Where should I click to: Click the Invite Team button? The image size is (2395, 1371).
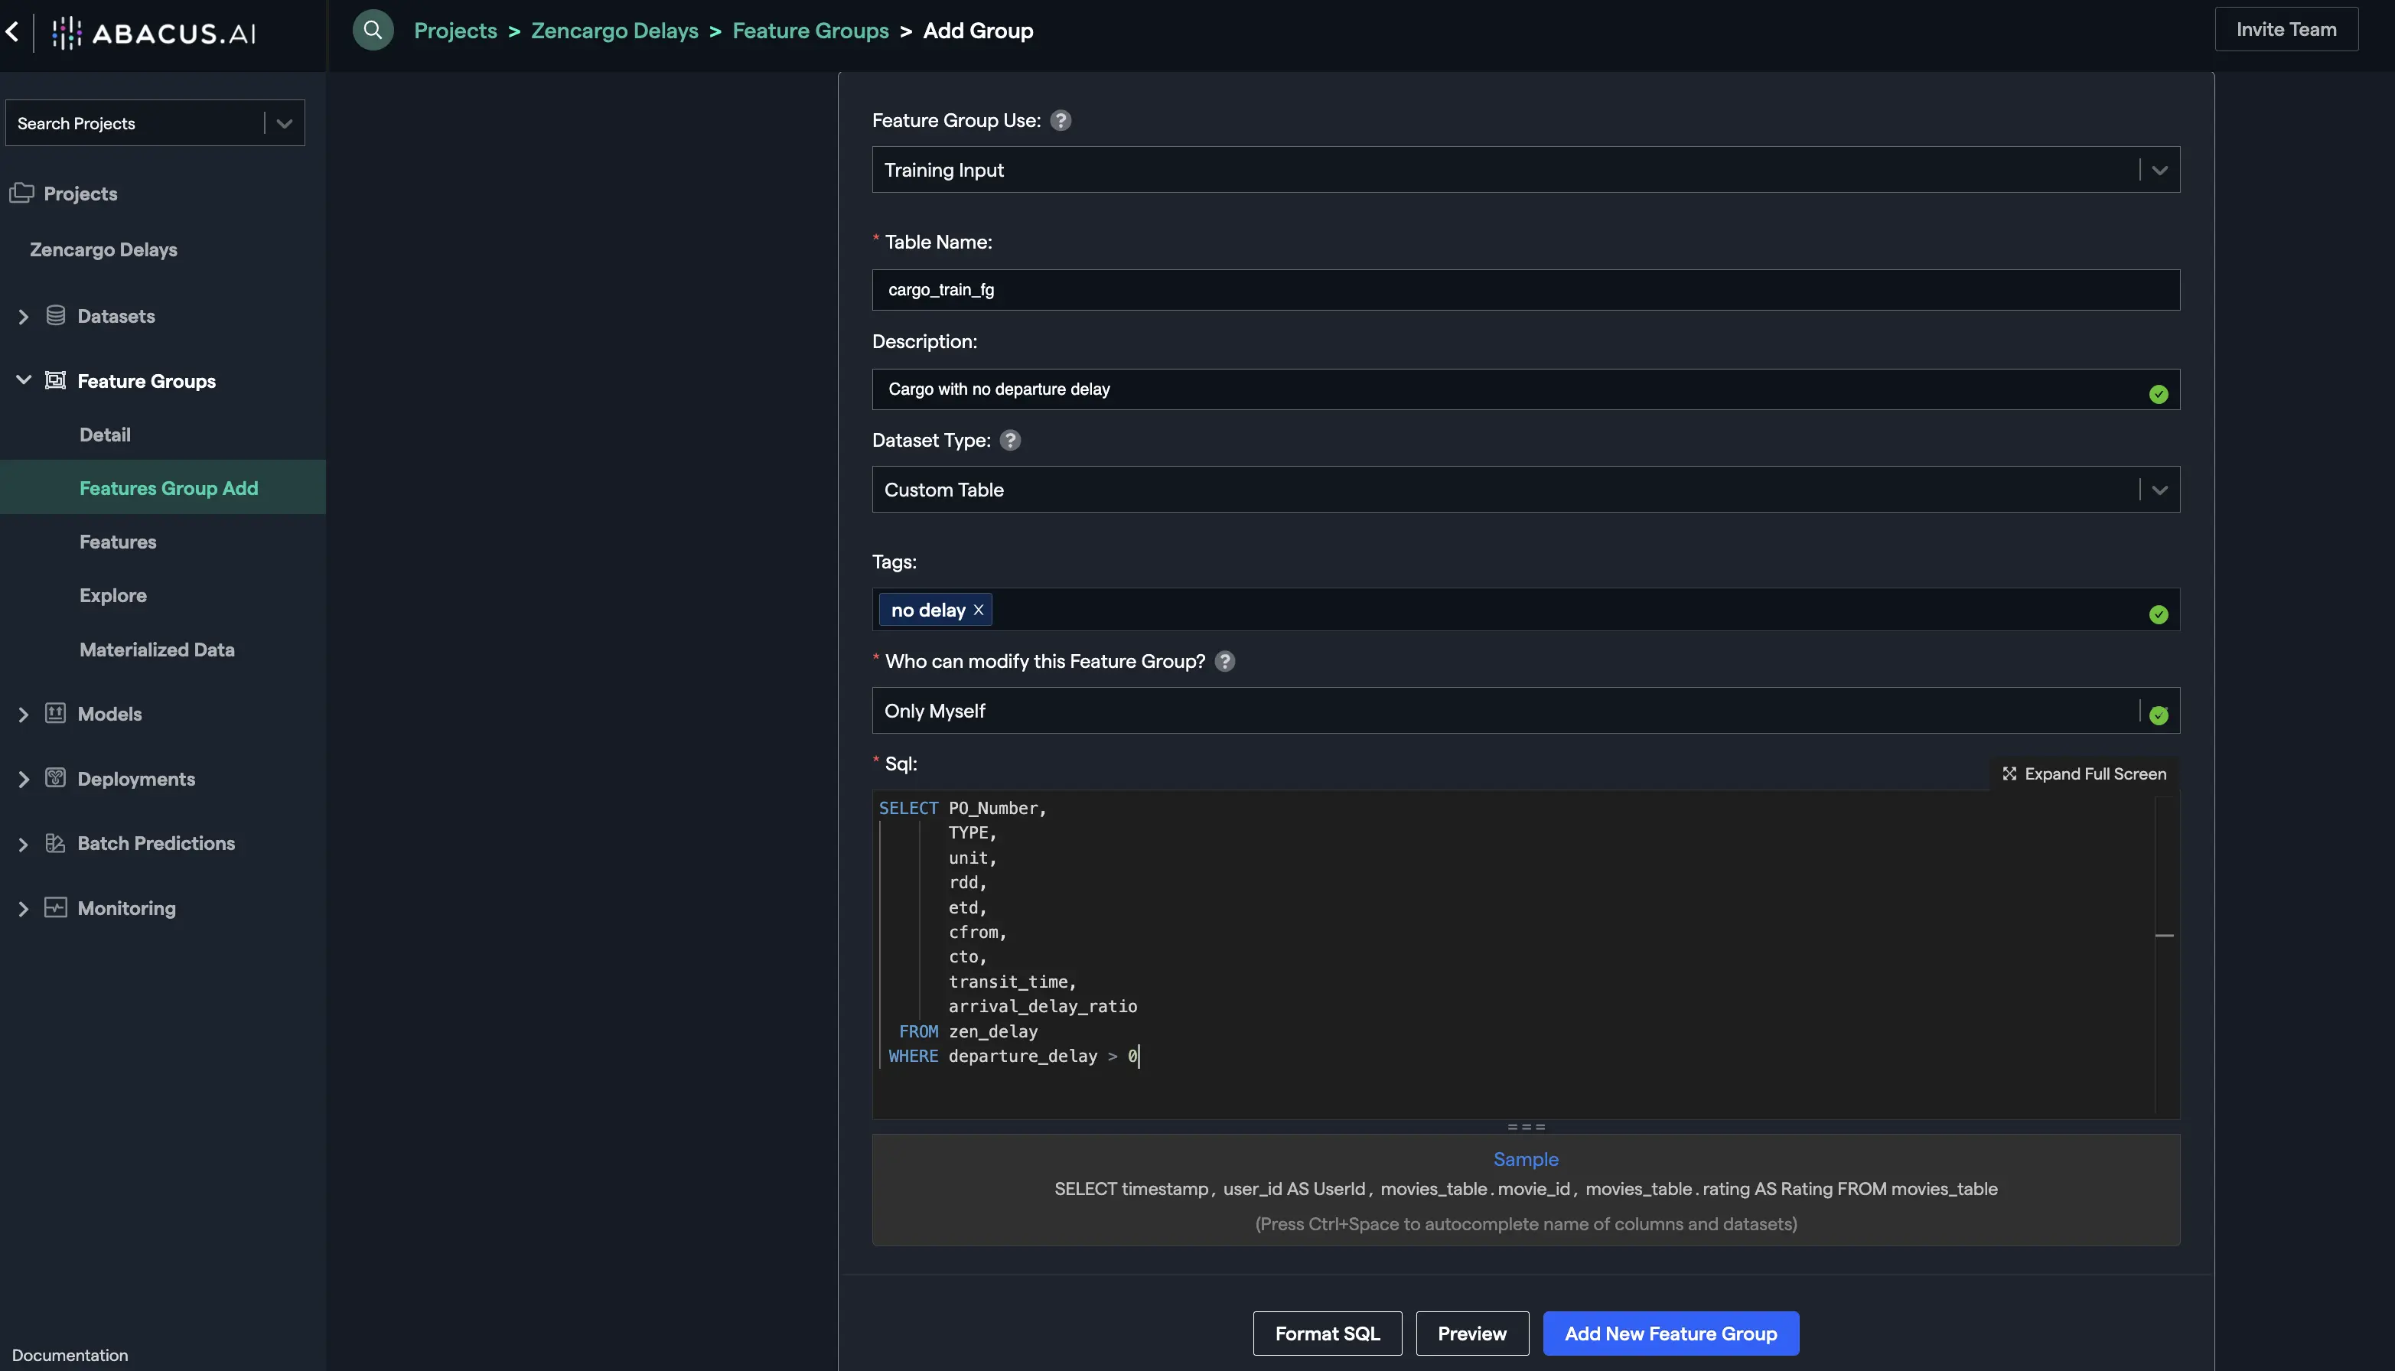2286,29
